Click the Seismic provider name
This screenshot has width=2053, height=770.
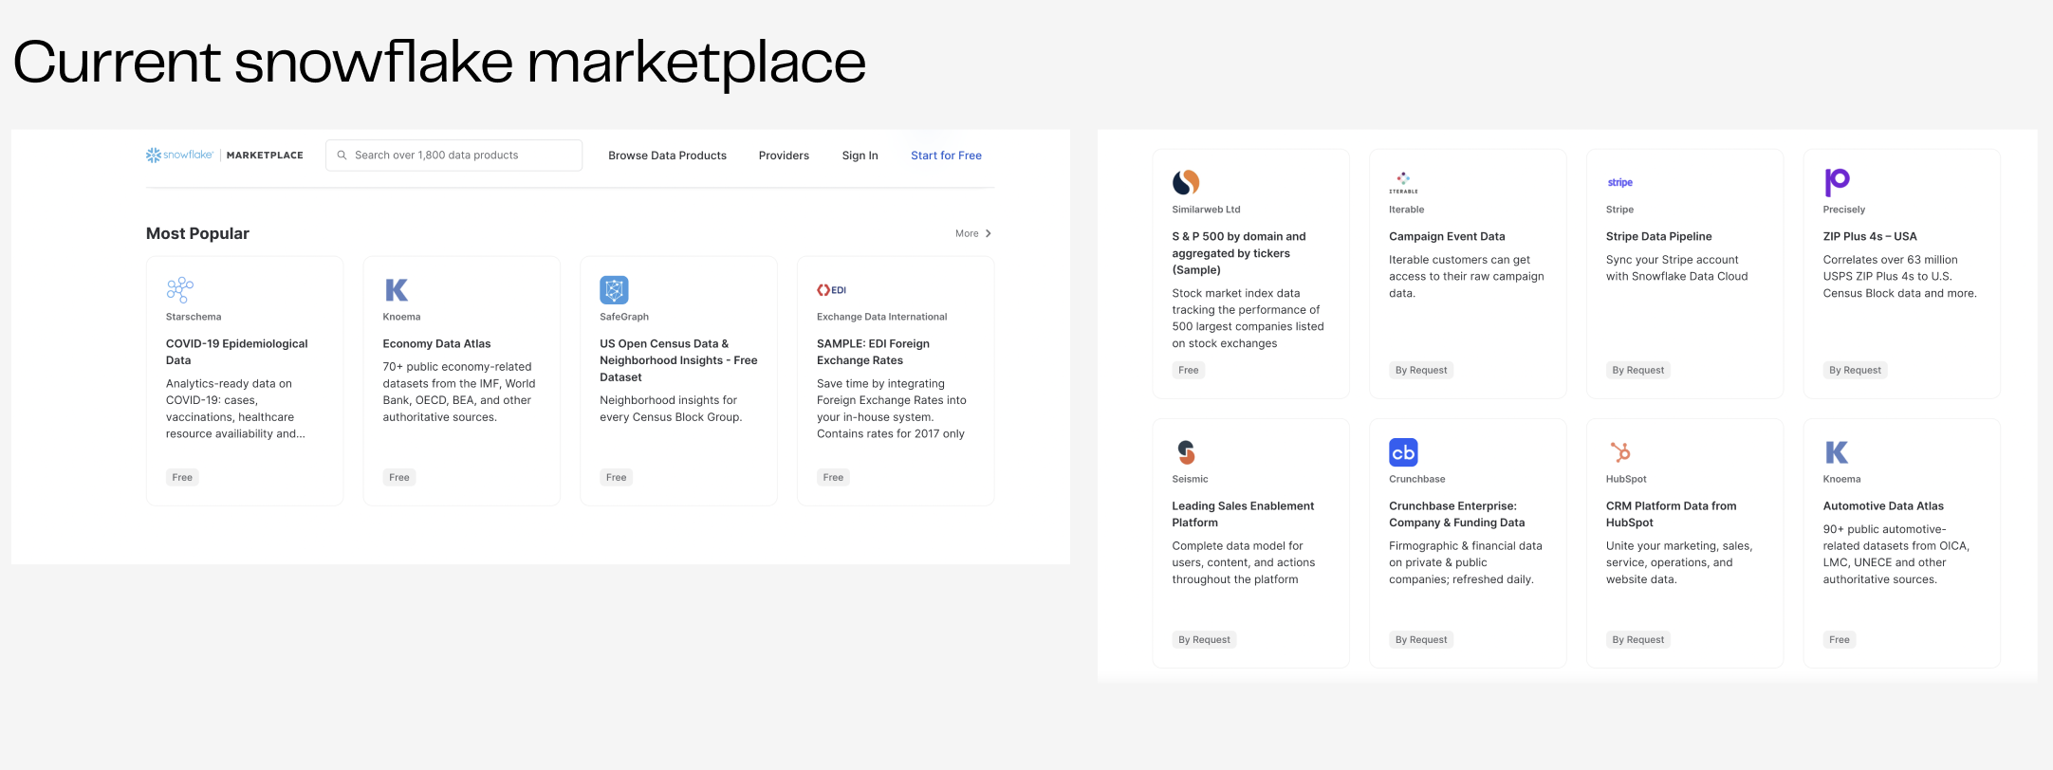click(1190, 479)
